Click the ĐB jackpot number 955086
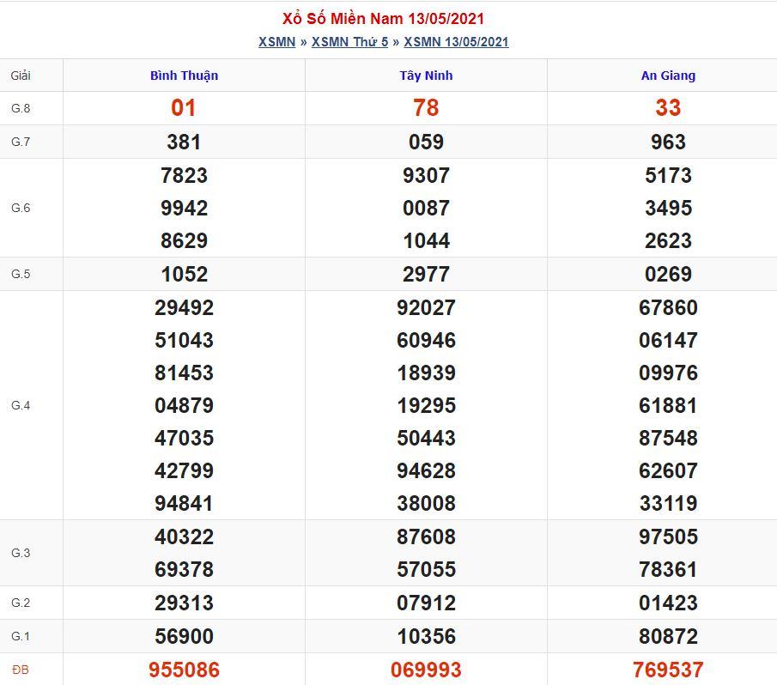This screenshot has height=685, width=777. (184, 670)
